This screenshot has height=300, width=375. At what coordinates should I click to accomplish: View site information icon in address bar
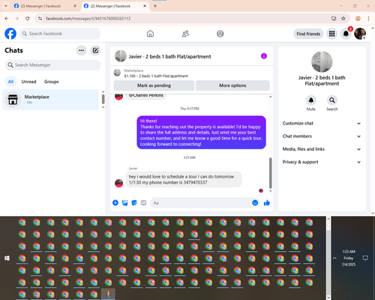tap(40, 19)
